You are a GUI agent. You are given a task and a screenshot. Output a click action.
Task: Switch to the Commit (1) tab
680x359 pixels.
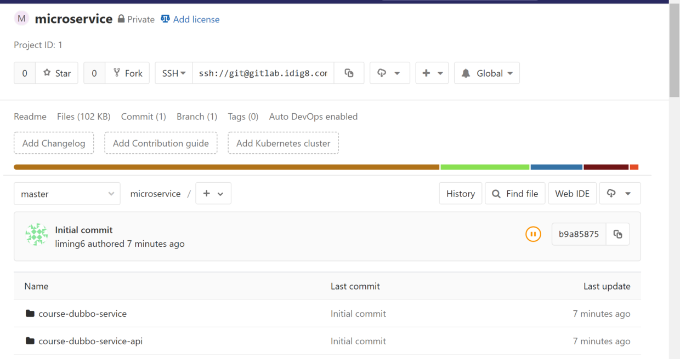pos(143,116)
